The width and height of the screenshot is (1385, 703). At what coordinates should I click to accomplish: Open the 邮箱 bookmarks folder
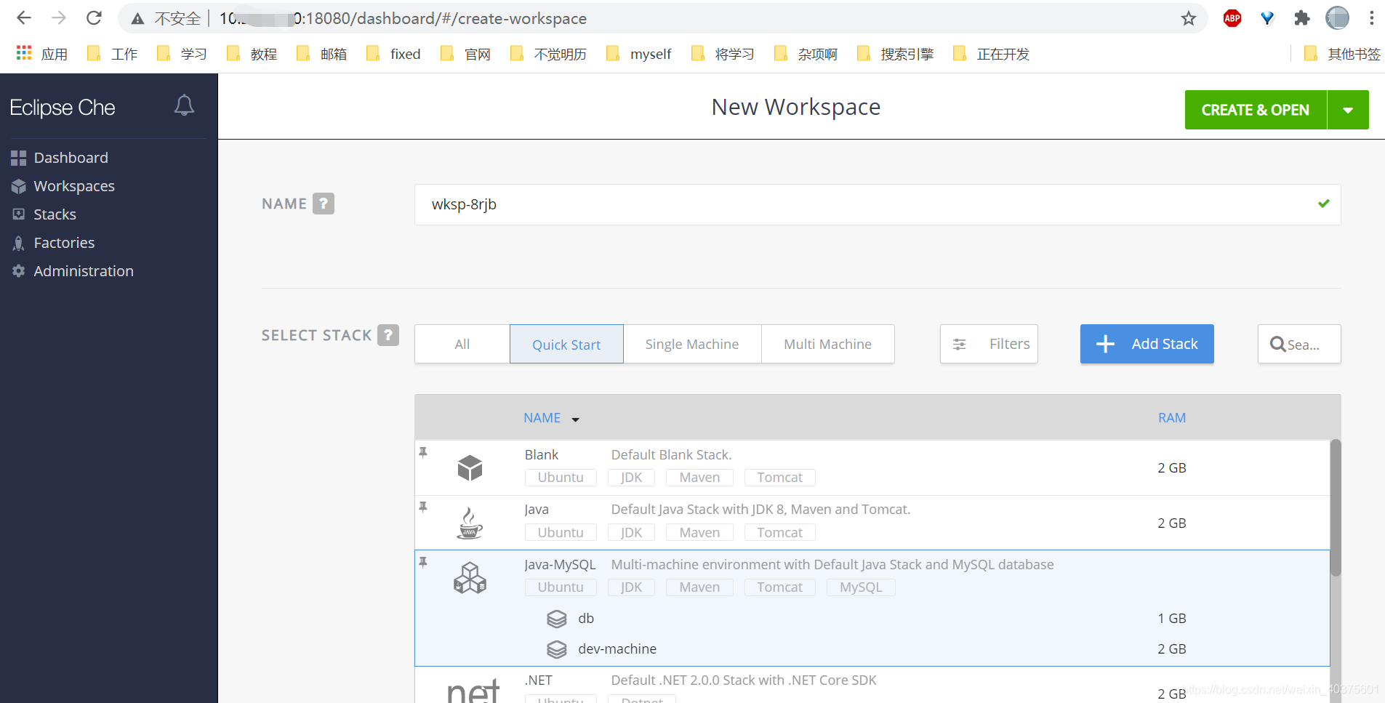click(x=322, y=54)
